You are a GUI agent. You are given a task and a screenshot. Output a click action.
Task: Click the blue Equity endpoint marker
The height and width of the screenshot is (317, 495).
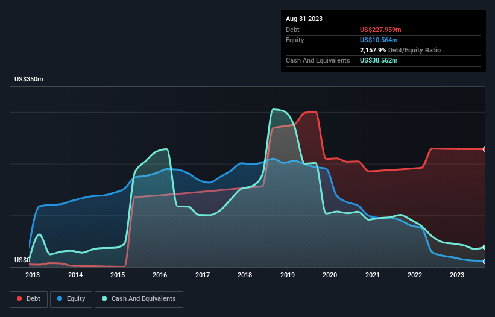[485, 262]
